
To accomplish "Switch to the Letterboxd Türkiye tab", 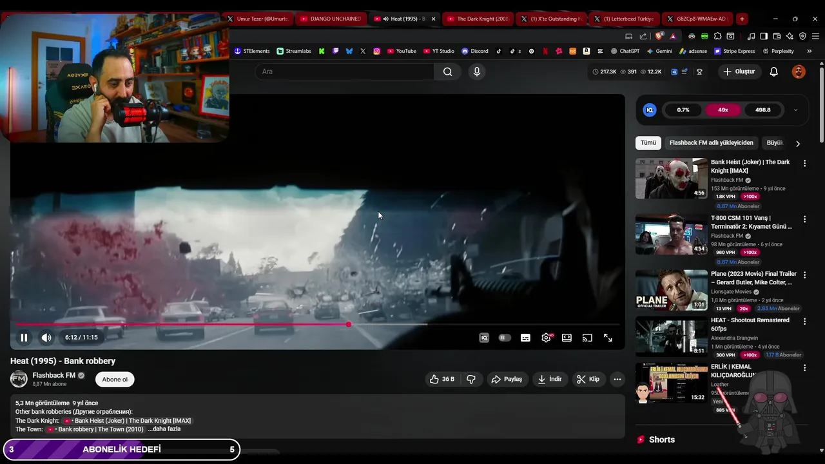I will [x=623, y=19].
